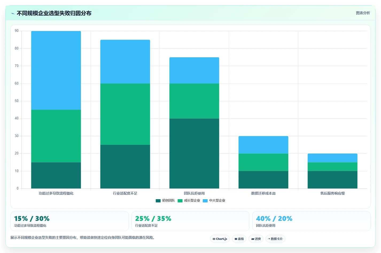Click the dark teal segment of the 团队抗拒使用 bar
381x253 pixels.
[194, 153]
